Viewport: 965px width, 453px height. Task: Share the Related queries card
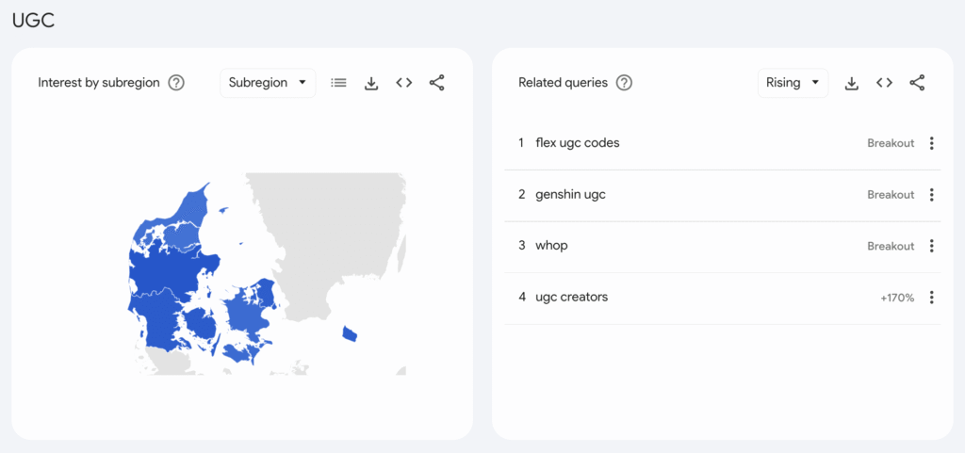[x=917, y=82]
